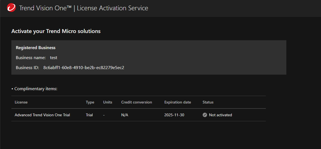Click the dash value under Units
The width and height of the screenshot is (321, 149).
point(104,115)
